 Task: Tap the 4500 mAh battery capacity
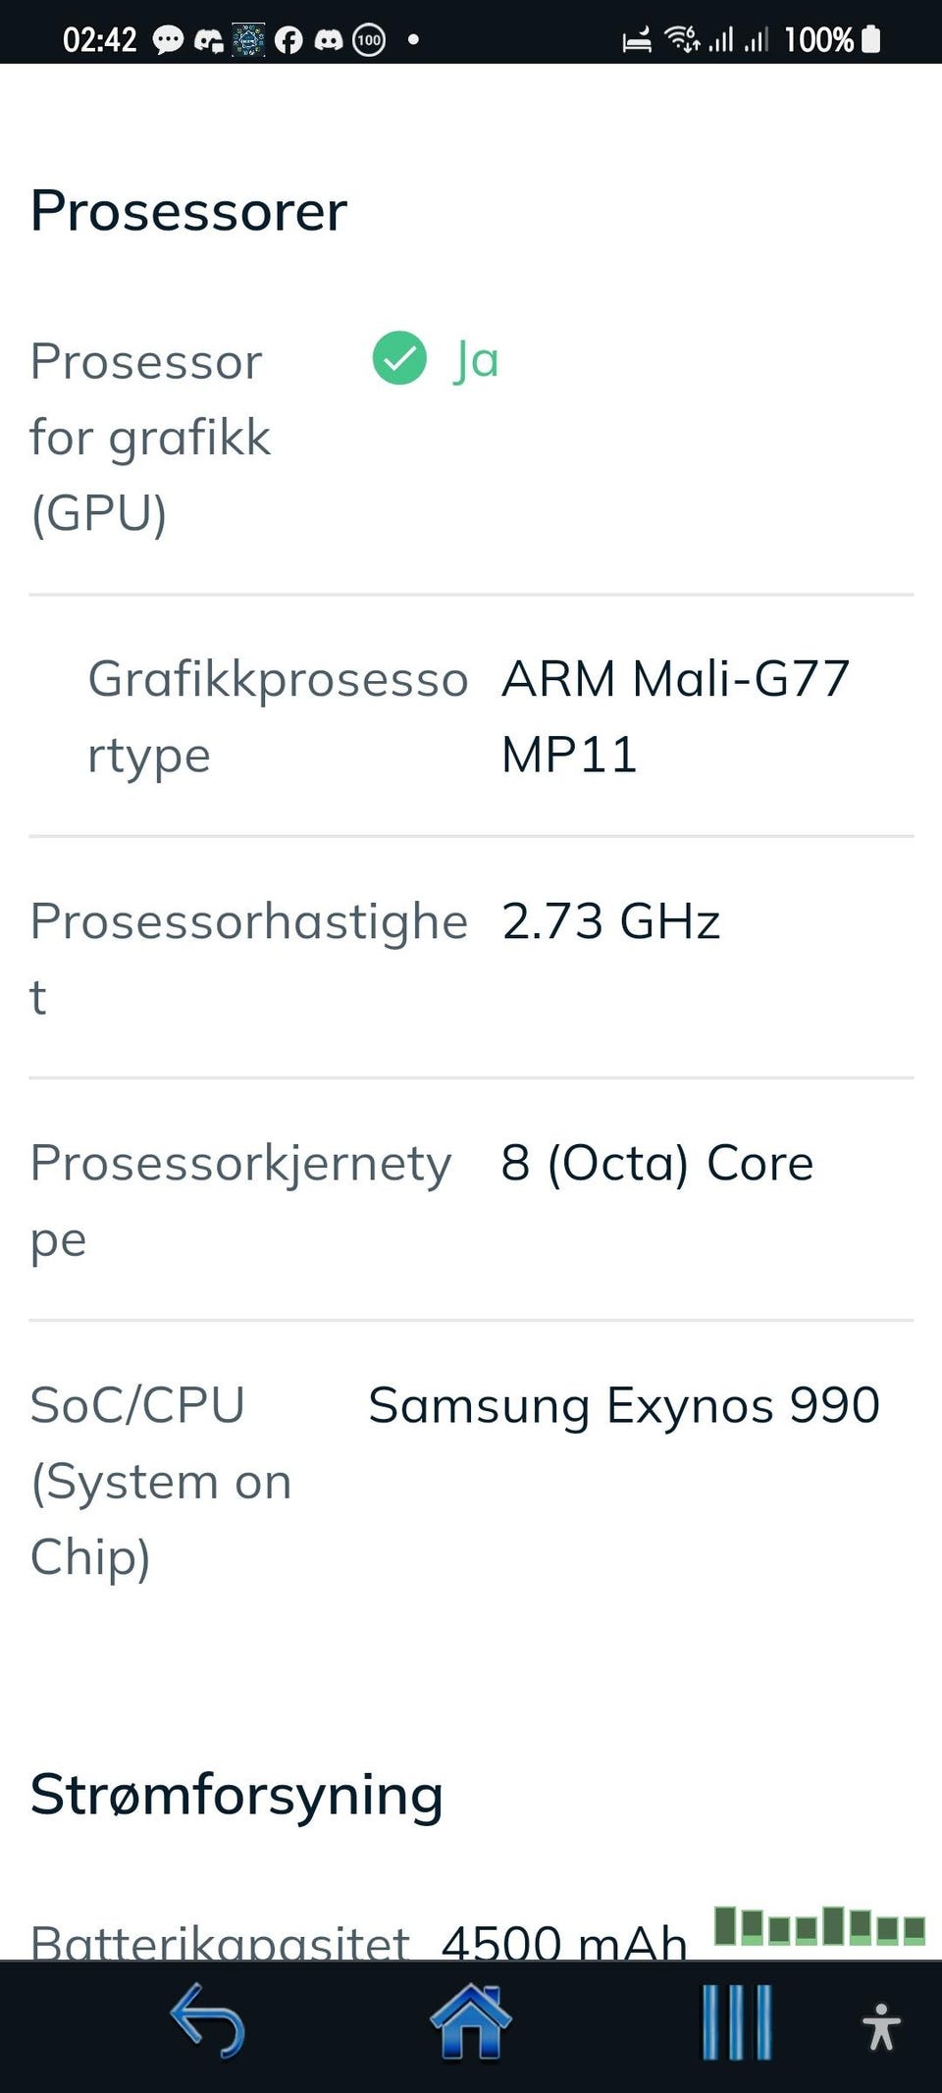(564, 1941)
